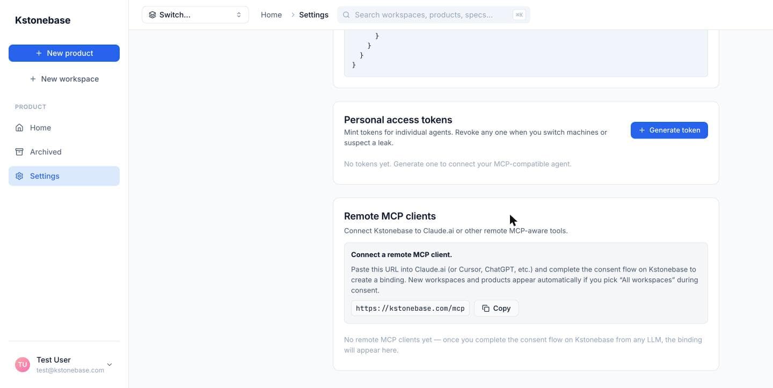
Task: Click the ⌘K shortcut badge in search
Action: point(519,15)
